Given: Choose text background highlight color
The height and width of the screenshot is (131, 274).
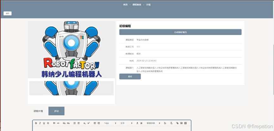Looking at the screenshot, I should 141,123.
